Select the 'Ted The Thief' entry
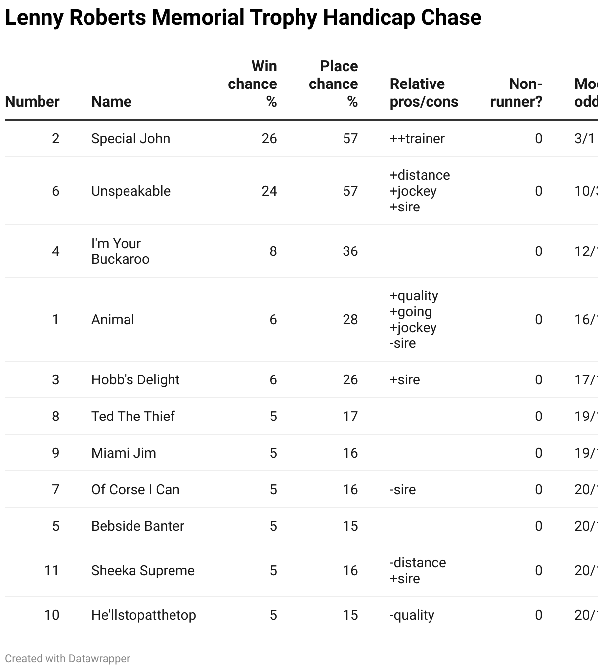The width and height of the screenshot is (603, 670). (x=133, y=417)
